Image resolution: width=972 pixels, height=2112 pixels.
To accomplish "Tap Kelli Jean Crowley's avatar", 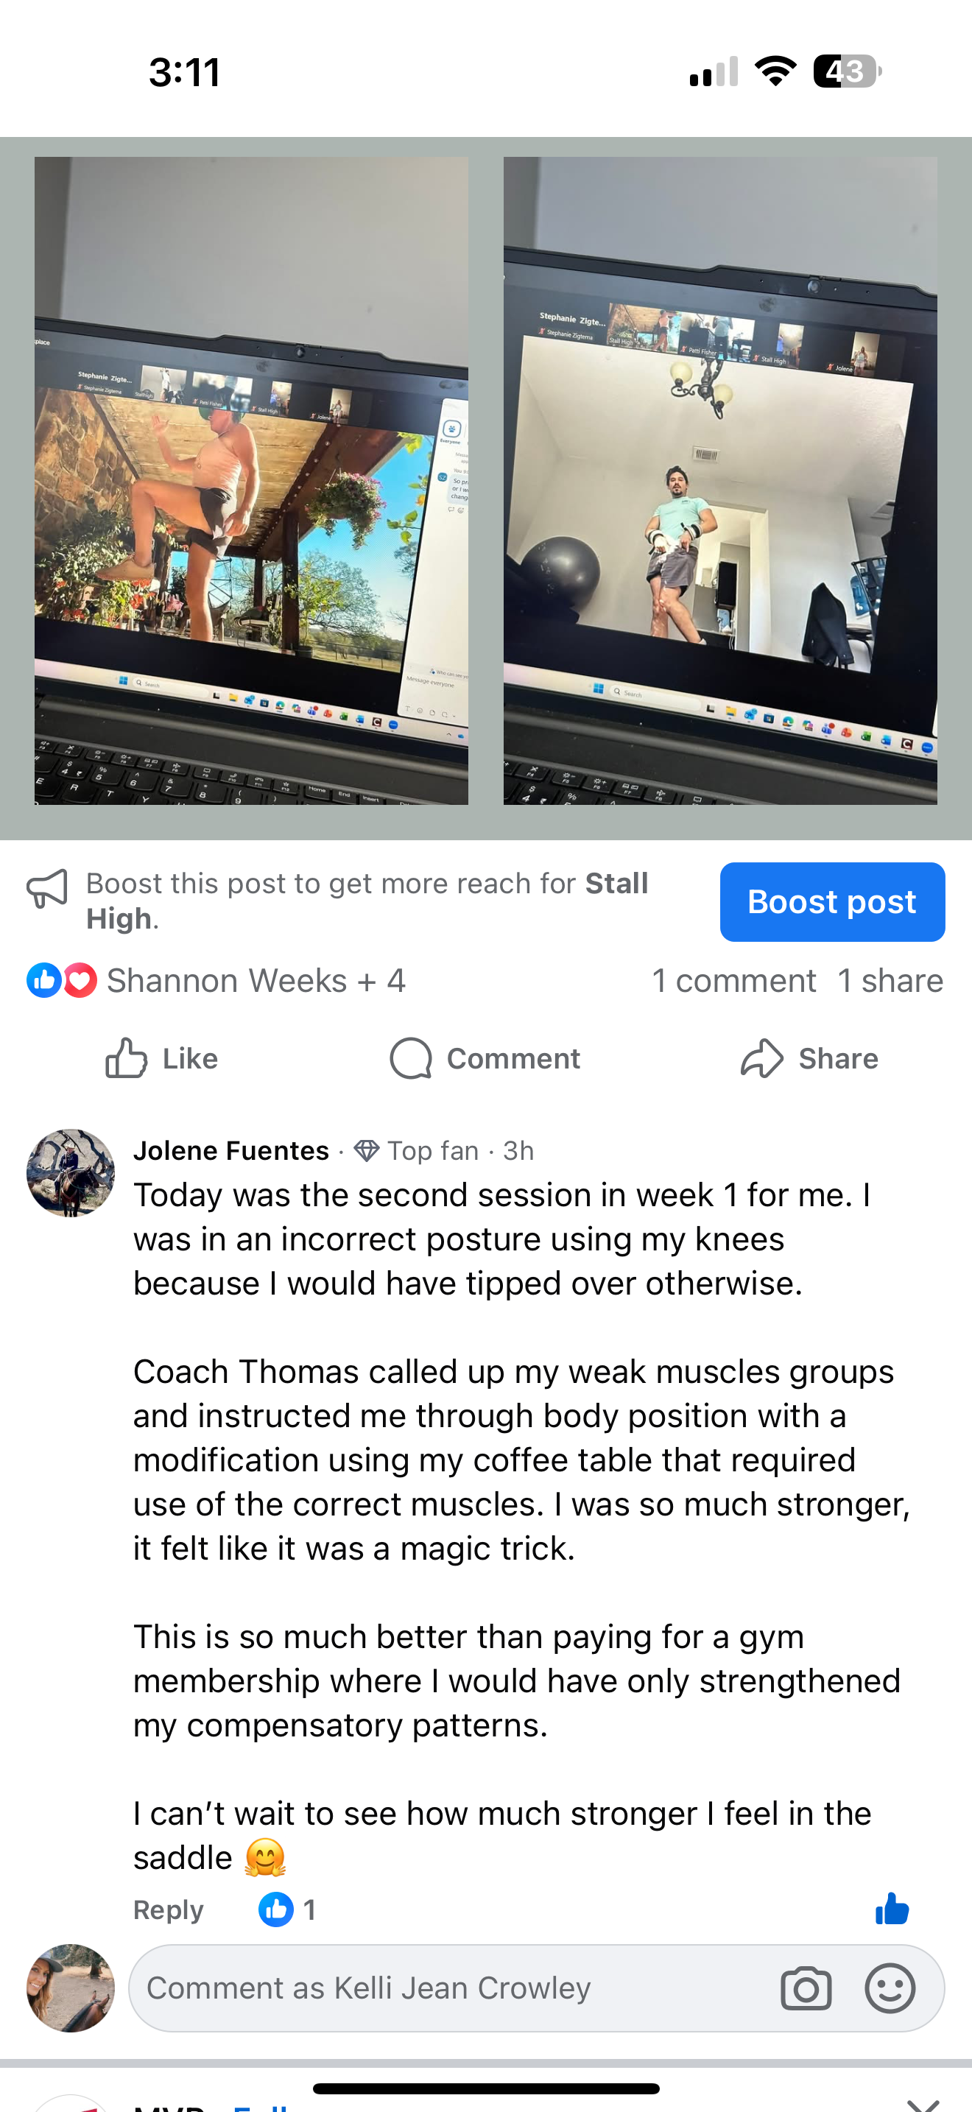I will [x=71, y=1988].
